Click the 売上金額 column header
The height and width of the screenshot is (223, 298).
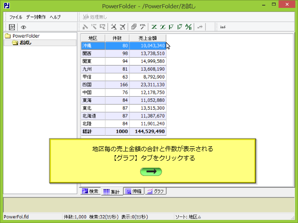pos(148,38)
